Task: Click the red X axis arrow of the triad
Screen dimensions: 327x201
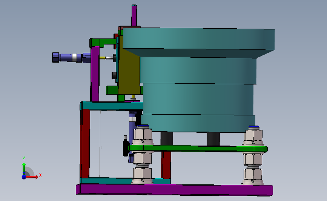Action: point(32,177)
